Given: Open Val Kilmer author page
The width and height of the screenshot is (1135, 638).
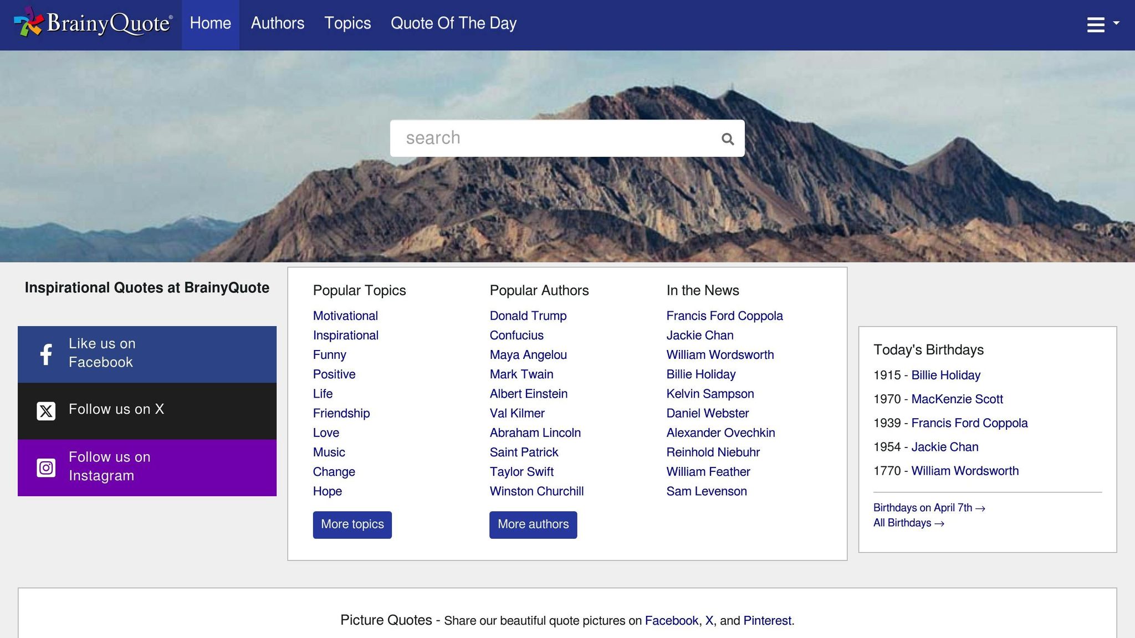Looking at the screenshot, I should 517,413.
